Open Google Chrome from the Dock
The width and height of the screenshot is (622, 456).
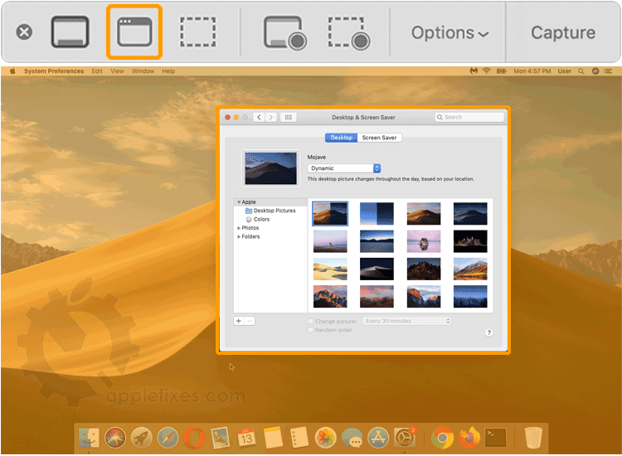(x=442, y=438)
